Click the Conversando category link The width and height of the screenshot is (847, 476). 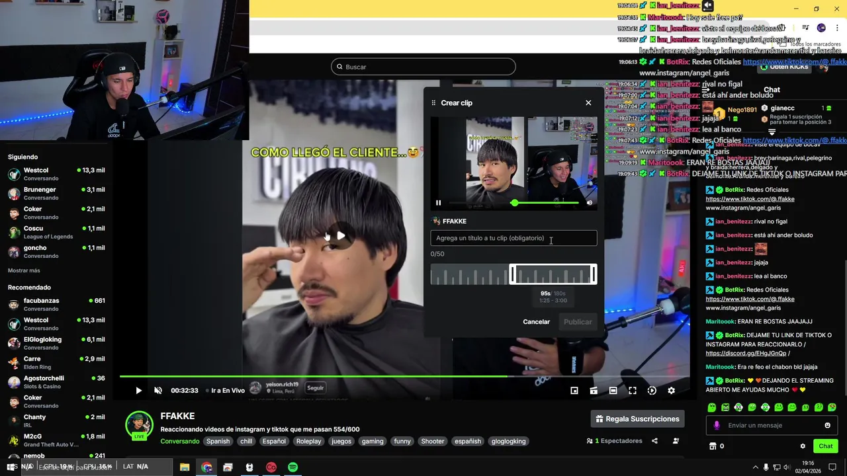(179, 441)
